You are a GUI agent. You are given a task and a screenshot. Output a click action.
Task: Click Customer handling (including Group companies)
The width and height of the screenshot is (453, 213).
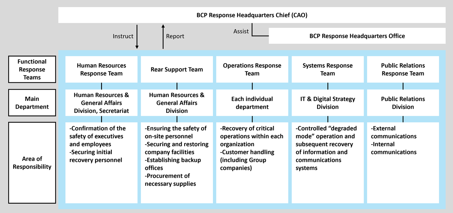[x=247, y=160]
